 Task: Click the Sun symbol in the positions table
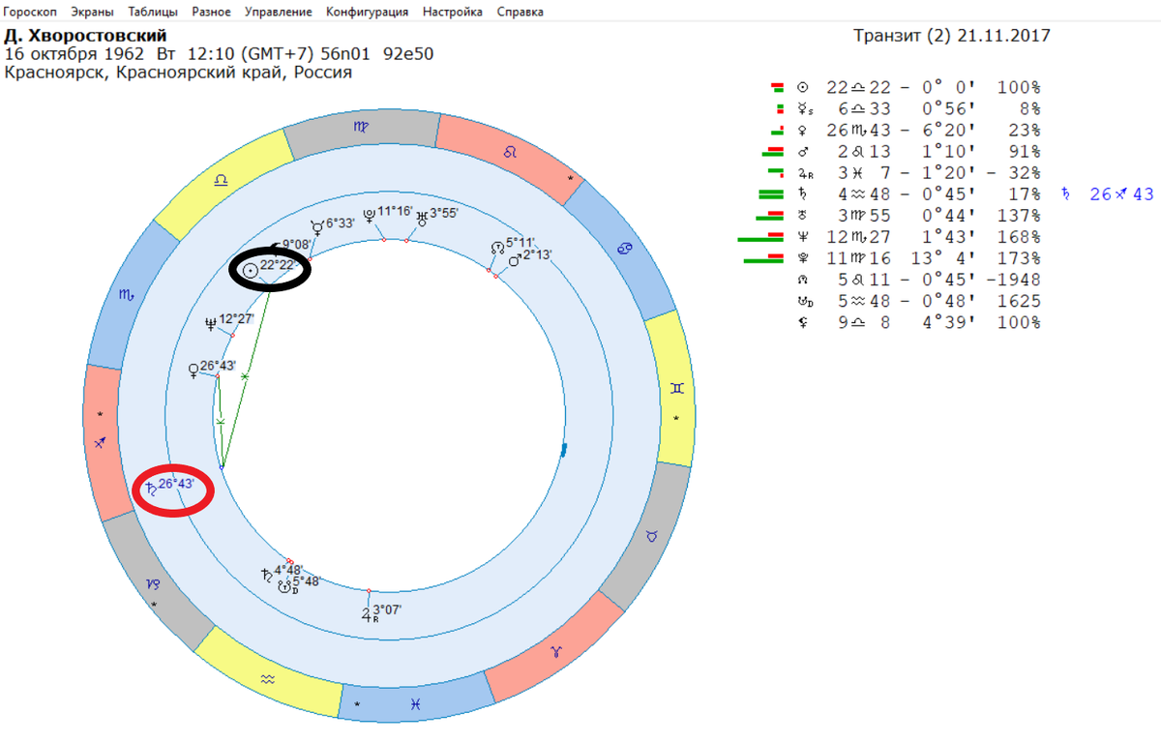tap(801, 87)
